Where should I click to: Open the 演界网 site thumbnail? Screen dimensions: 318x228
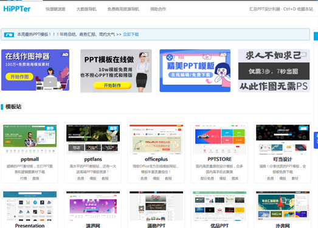93,206
